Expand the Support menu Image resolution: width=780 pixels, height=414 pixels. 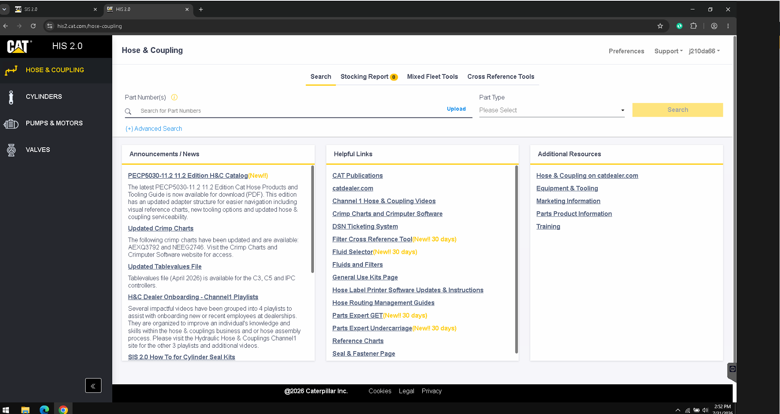[668, 51]
